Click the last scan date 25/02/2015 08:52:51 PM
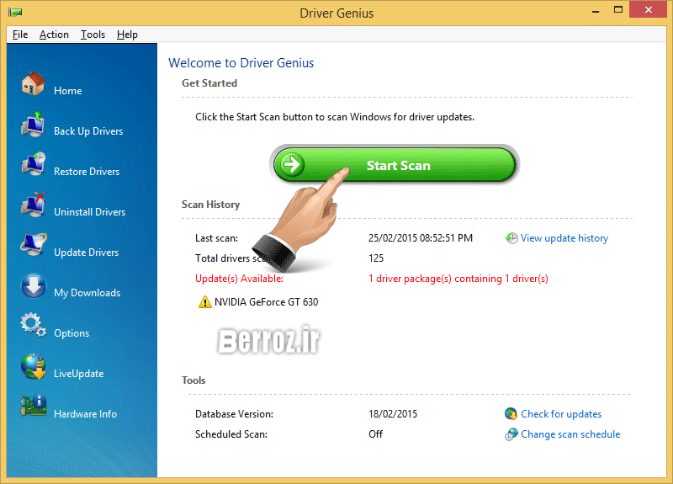The height and width of the screenshot is (484, 673). pos(420,238)
